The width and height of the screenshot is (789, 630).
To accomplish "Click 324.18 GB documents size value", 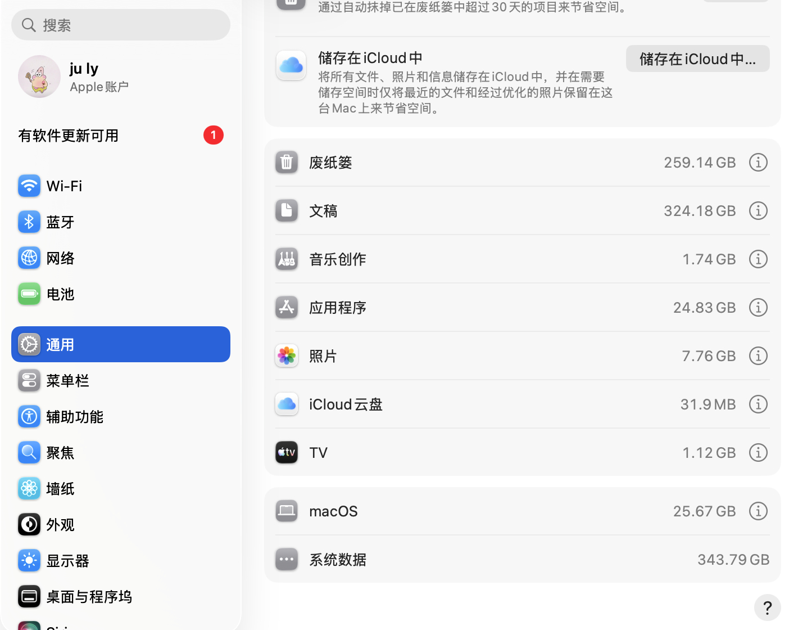I will point(700,211).
